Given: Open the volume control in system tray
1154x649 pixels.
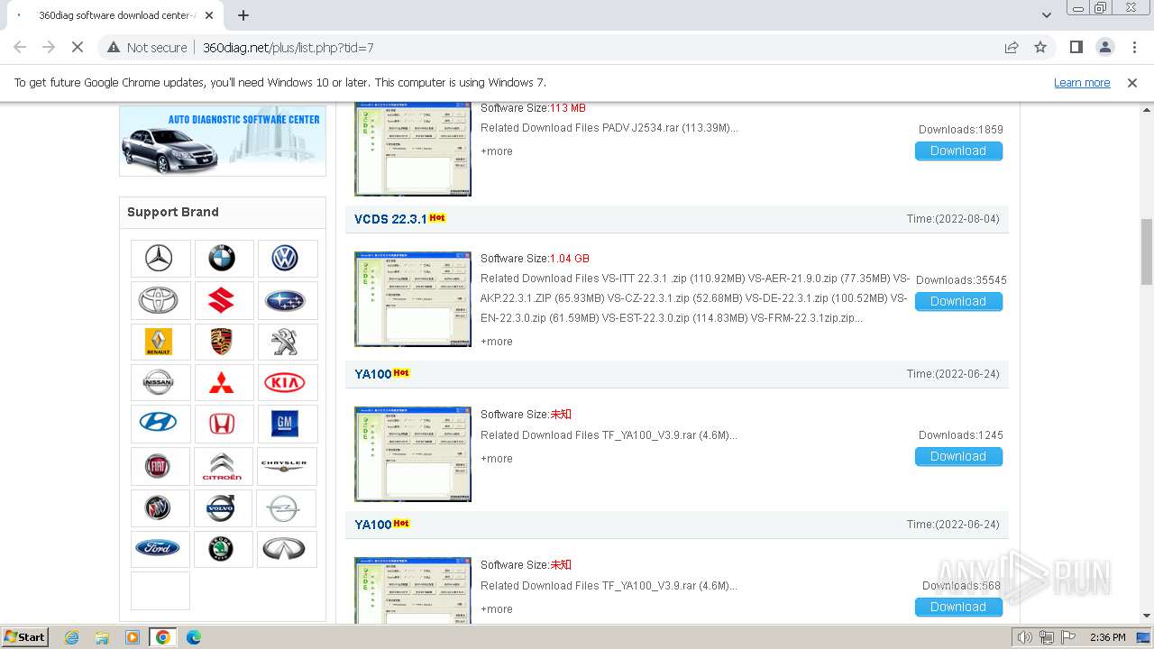Looking at the screenshot, I should pos(1025,637).
